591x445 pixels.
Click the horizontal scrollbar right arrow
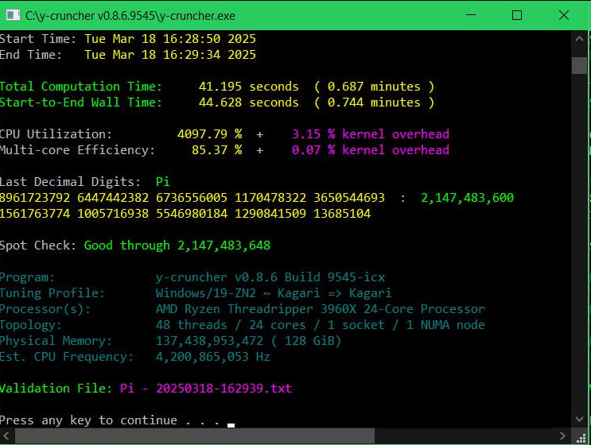[x=563, y=436]
